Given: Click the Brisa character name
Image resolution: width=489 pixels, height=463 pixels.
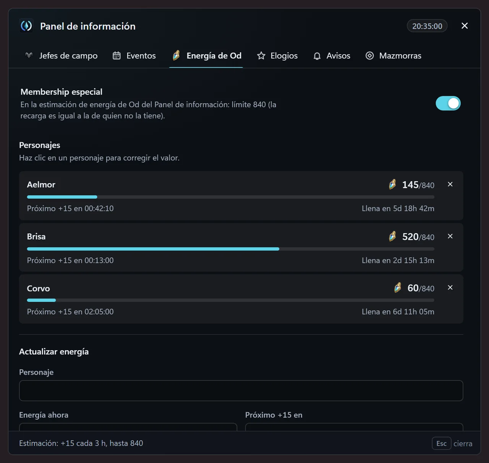Looking at the screenshot, I should [x=36, y=237].
